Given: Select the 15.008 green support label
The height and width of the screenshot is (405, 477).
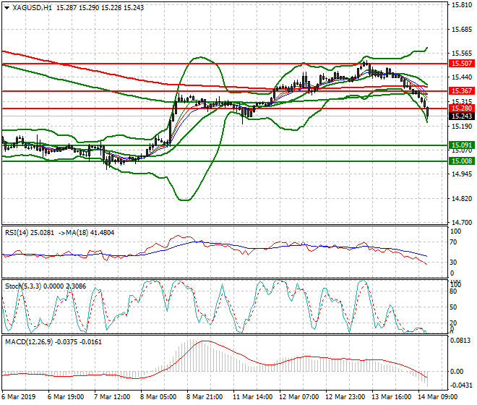Looking at the screenshot, I should pyautogui.click(x=462, y=161).
